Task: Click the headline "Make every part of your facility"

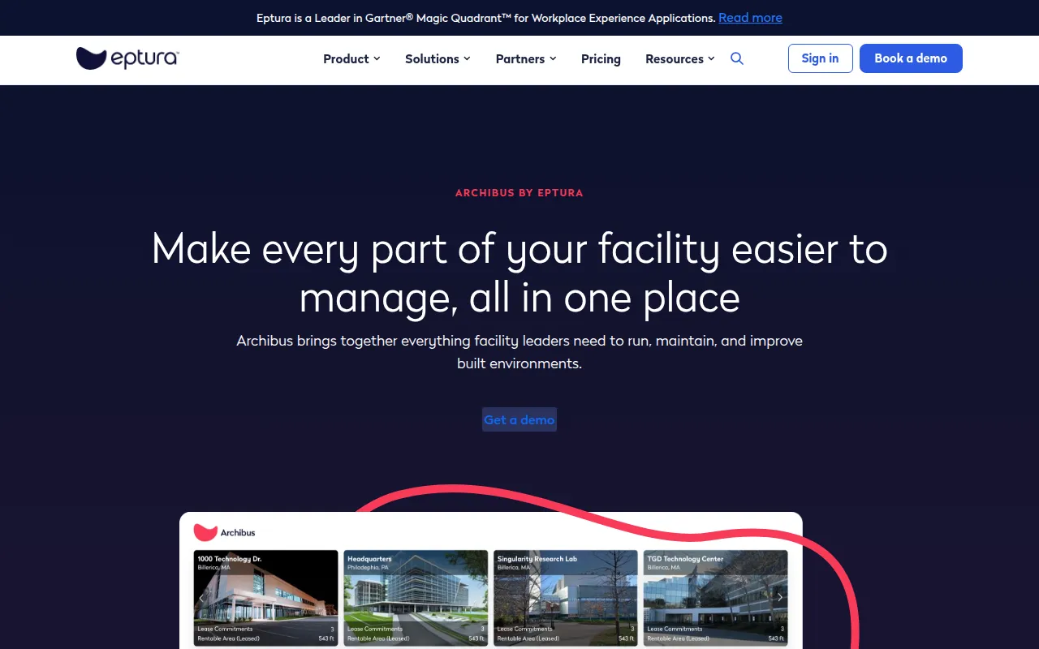Action: pos(519,272)
